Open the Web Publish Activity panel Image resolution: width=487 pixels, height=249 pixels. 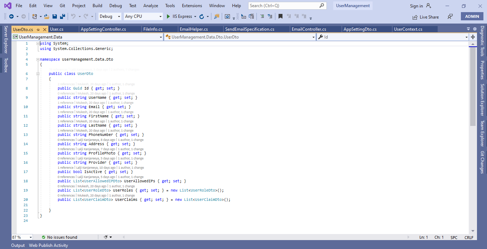click(x=48, y=245)
